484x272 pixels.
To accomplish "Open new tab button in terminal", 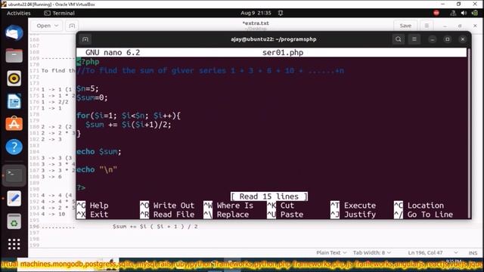I will (85, 39).
